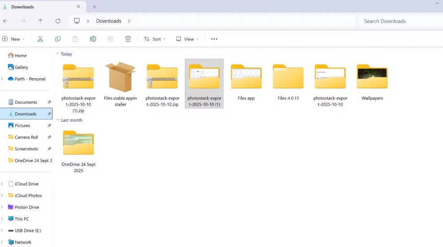Open the Sort dropdown

[155, 39]
